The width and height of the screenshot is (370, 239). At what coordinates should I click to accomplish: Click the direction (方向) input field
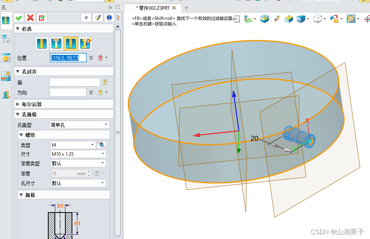point(68,92)
